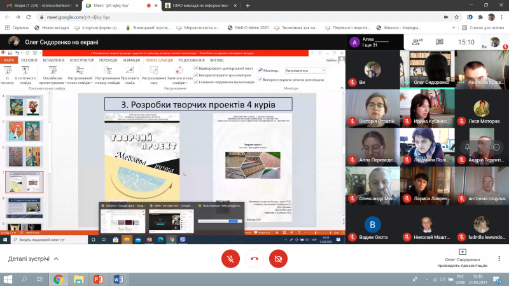Mute microphone button in Meet controls
The height and width of the screenshot is (286, 509).
click(x=230, y=259)
